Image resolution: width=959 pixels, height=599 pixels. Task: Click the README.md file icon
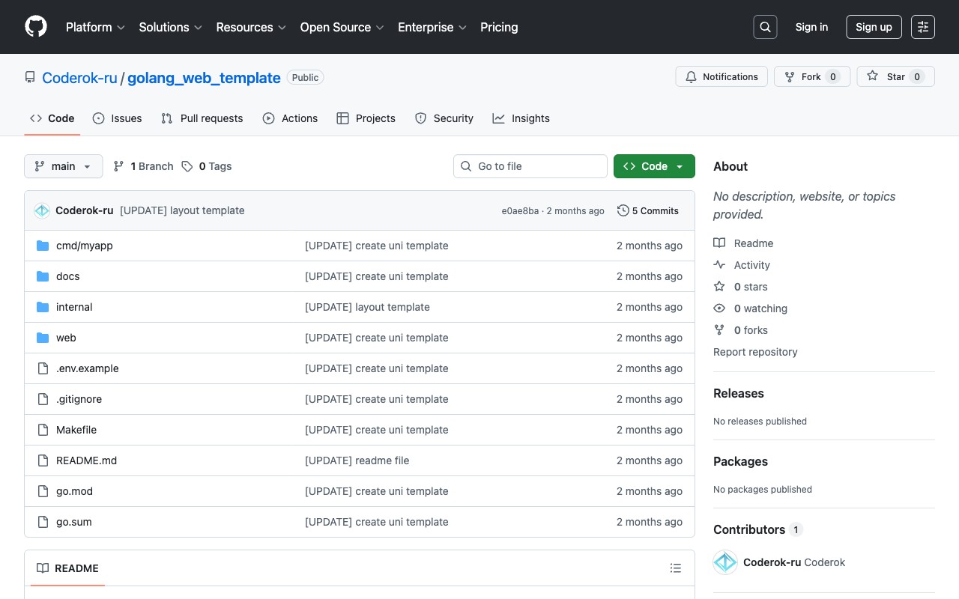tap(43, 460)
